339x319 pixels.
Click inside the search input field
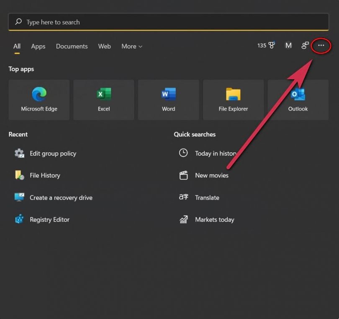pyautogui.click(x=167, y=22)
